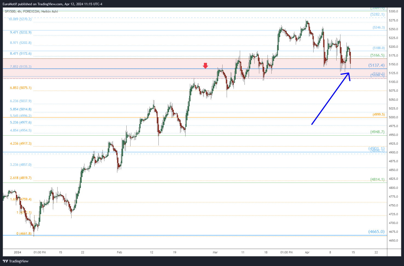Select the large price level label '(5137.4)'
Screen dimensions: 404x266
pyautogui.click(x=376, y=65)
